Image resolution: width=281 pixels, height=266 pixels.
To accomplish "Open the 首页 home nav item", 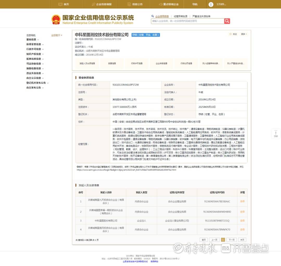I will 64,4.
